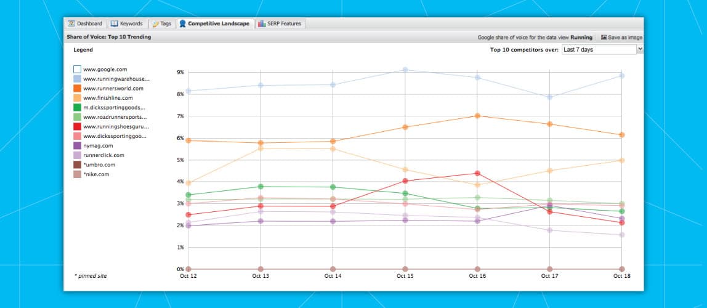Click the red runningshoesguru color swatch
Image resolution: width=707 pixels, height=308 pixels.
tap(77, 127)
